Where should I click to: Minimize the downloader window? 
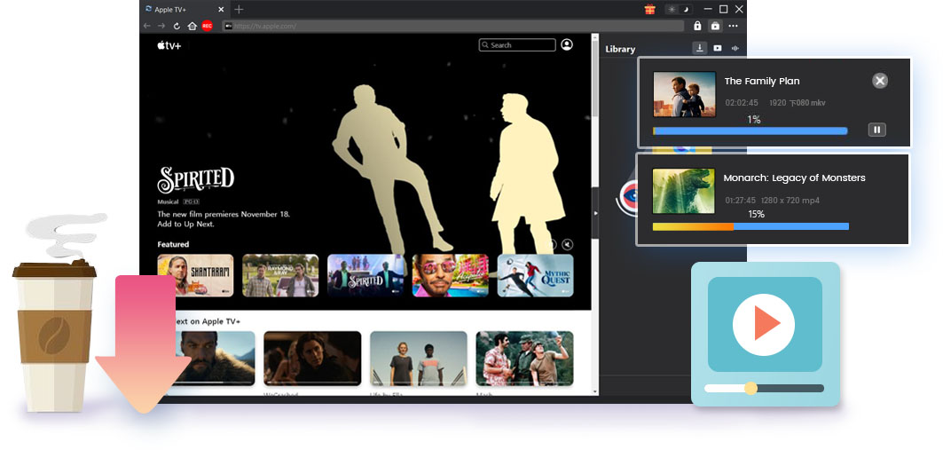point(708,9)
